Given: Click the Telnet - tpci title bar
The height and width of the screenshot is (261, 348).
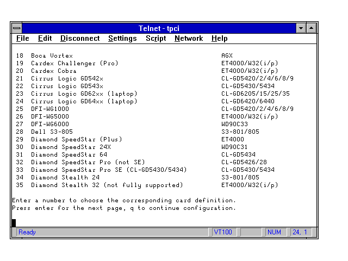Looking at the screenshot, I should [159, 28].
